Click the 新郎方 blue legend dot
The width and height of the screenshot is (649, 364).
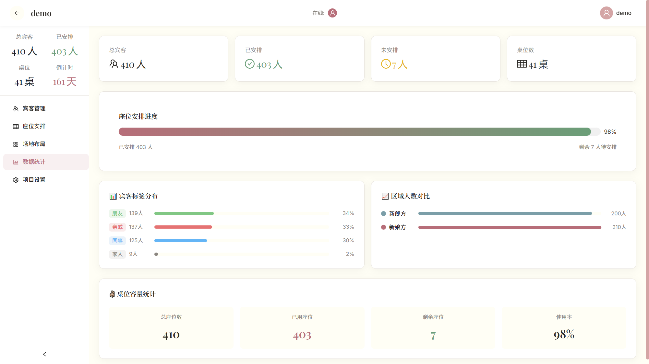(x=383, y=214)
